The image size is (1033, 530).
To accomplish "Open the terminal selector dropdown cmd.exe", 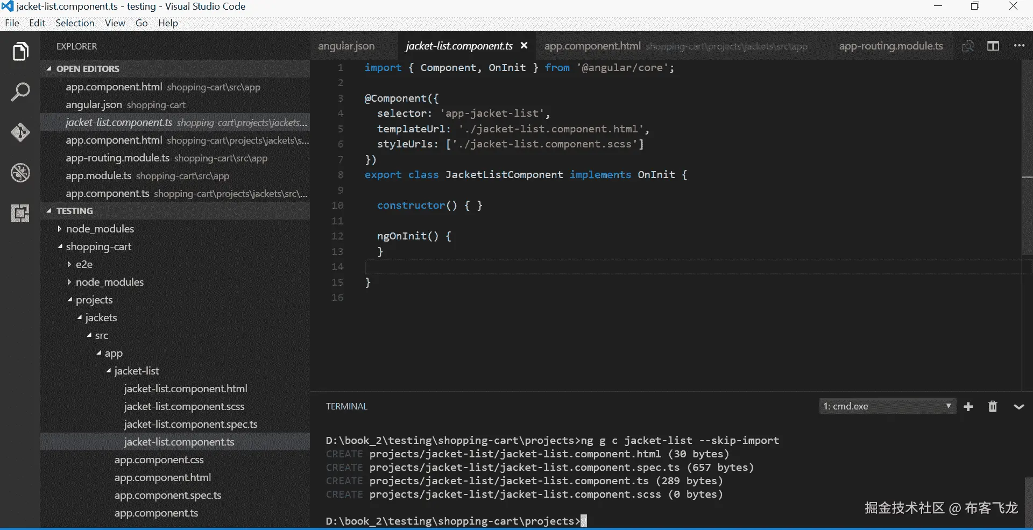I will (887, 406).
